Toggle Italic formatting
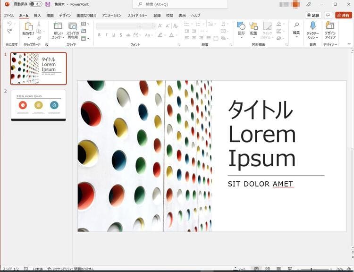The image size is (354, 272). [106, 35]
